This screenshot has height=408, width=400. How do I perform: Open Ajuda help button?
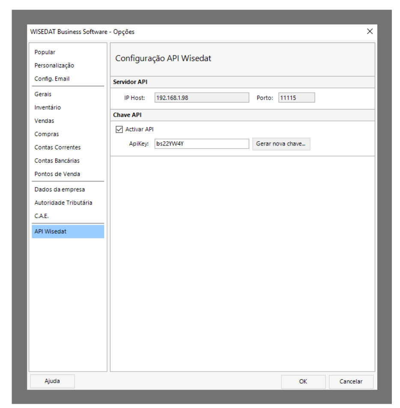(52, 381)
